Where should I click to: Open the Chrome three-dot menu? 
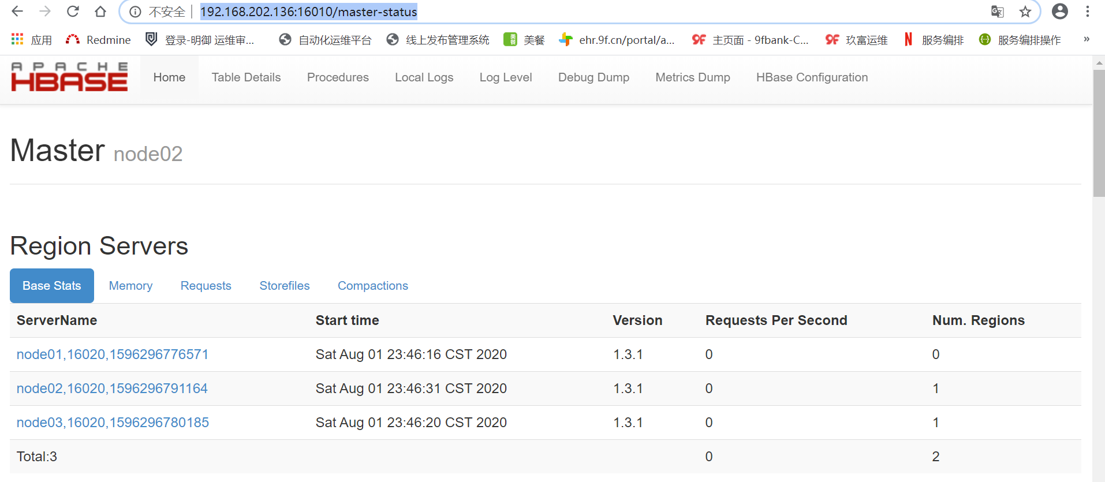(1088, 12)
